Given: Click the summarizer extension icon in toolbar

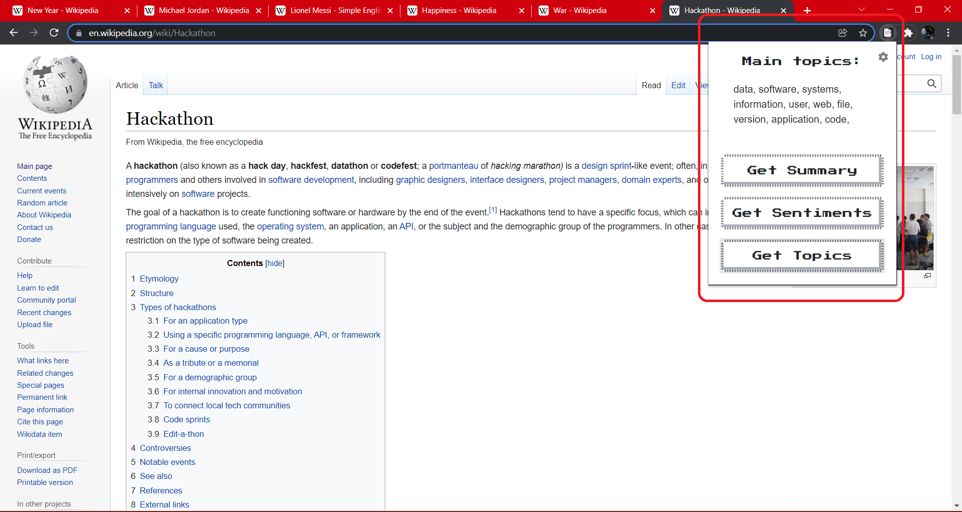Looking at the screenshot, I should 888,33.
